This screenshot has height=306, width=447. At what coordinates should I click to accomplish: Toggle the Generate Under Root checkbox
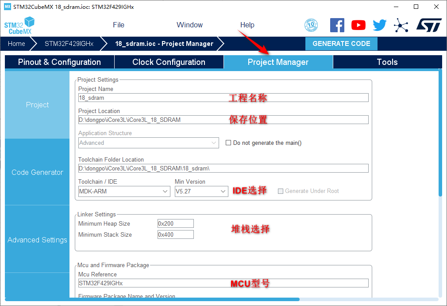point(280,191)
